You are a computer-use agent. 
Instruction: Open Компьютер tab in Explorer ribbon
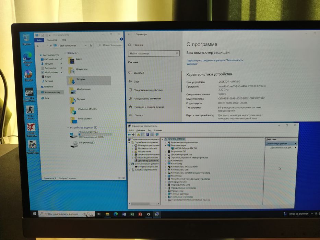coord(52,40)
